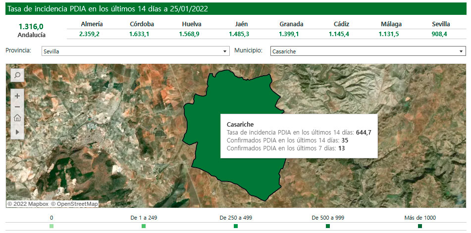Screen dimensions: 471x233
Task: Select the 'De 250 a 499' legend swatch
Action: (236, 226)
